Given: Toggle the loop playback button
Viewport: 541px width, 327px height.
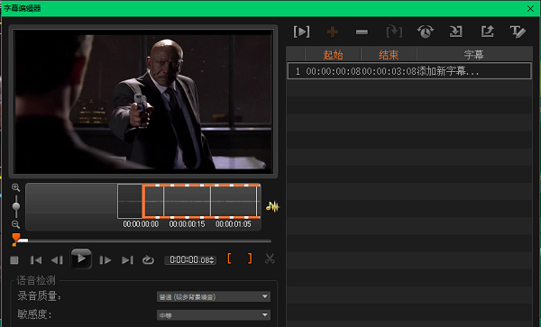Looking at the screenshot, I should click(x=148, y=259).
